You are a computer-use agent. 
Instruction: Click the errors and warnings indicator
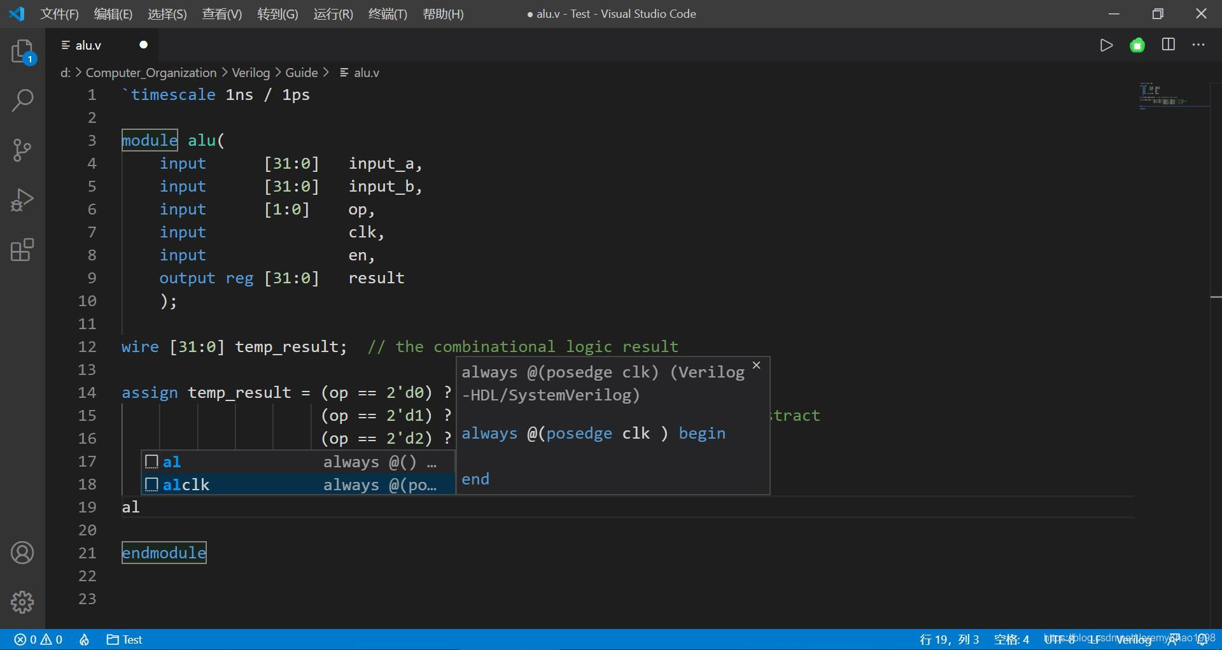[x=36, y=639]
